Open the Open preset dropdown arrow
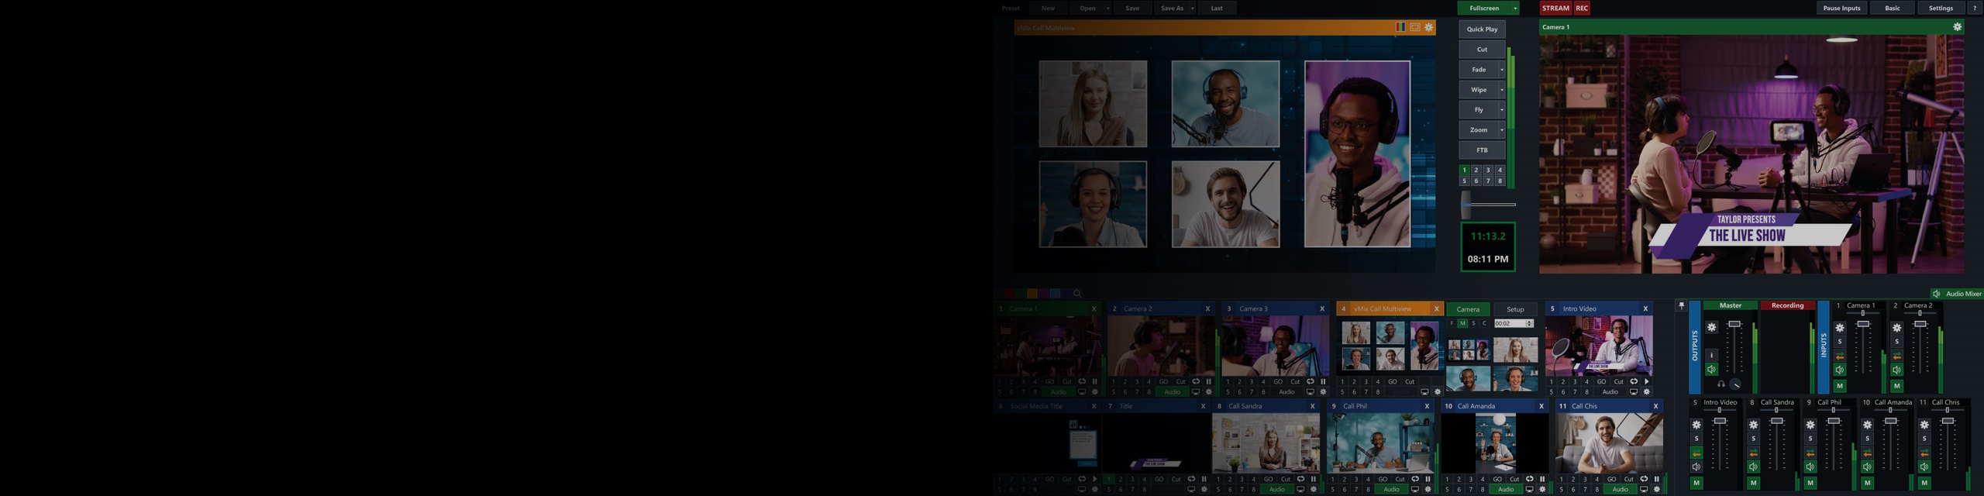This screenshot has width=1984, height=496. click(x=1107, y=9)
